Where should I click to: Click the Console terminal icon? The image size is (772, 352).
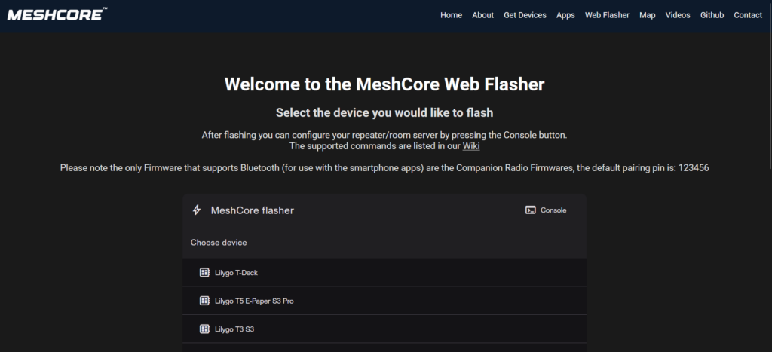pos(530,210)
